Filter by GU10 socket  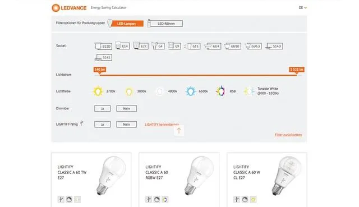point(233,46)
